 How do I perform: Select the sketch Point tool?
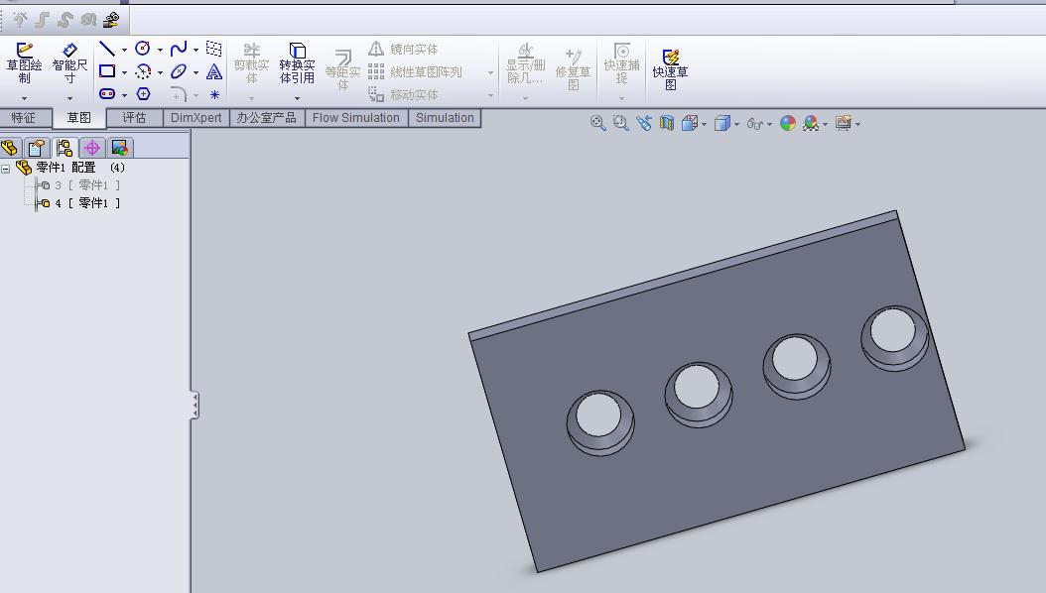pos(214,94)
